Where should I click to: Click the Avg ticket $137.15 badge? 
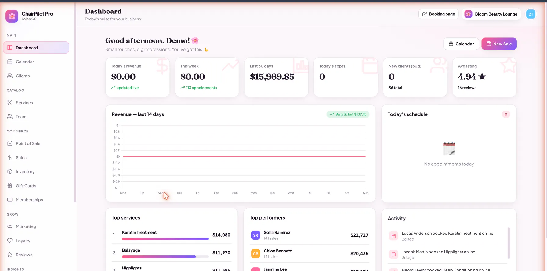(348, 114)
